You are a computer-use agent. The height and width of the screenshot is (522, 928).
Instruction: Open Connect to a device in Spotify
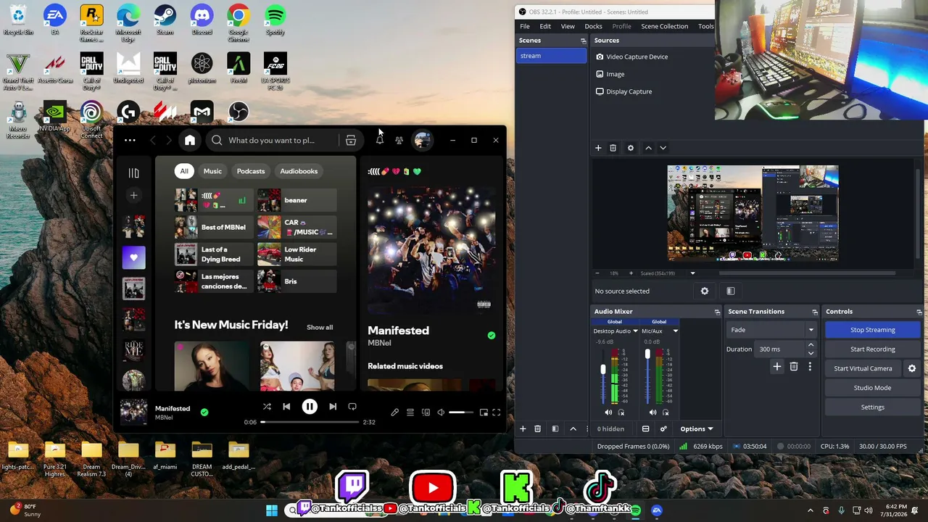[426, 413]
